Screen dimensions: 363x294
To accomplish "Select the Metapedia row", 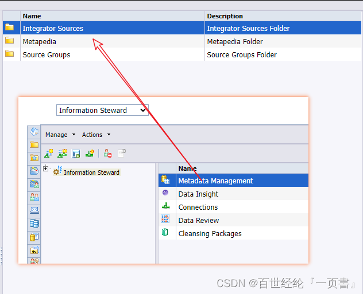I will pyautogui.click(x=182, y=41).
